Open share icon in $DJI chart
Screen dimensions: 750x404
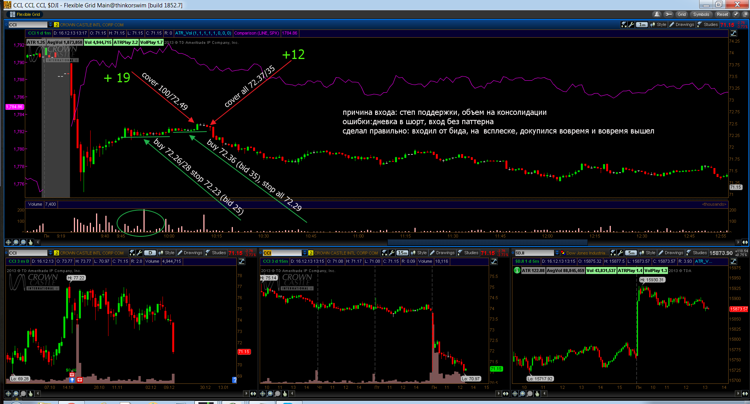613,253
